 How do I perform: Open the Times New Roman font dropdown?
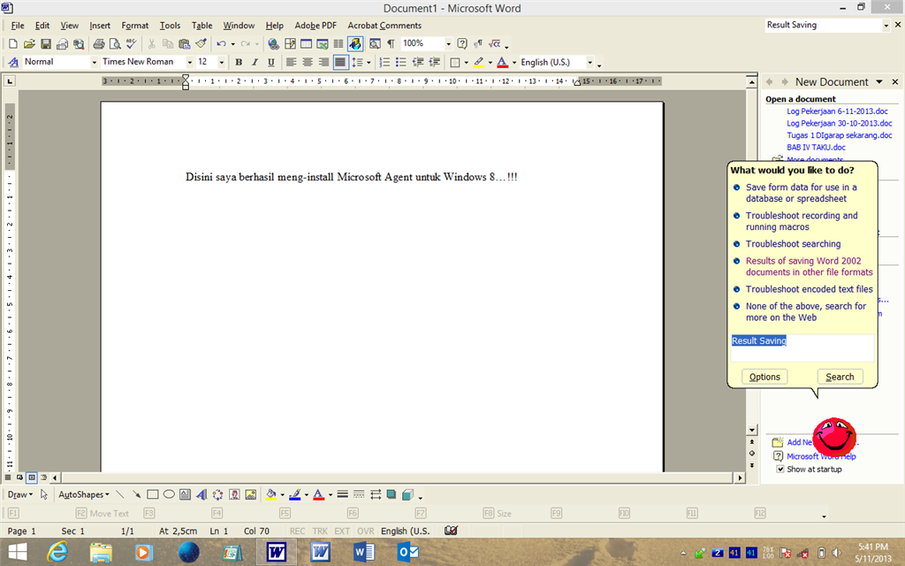click(189, 63)
